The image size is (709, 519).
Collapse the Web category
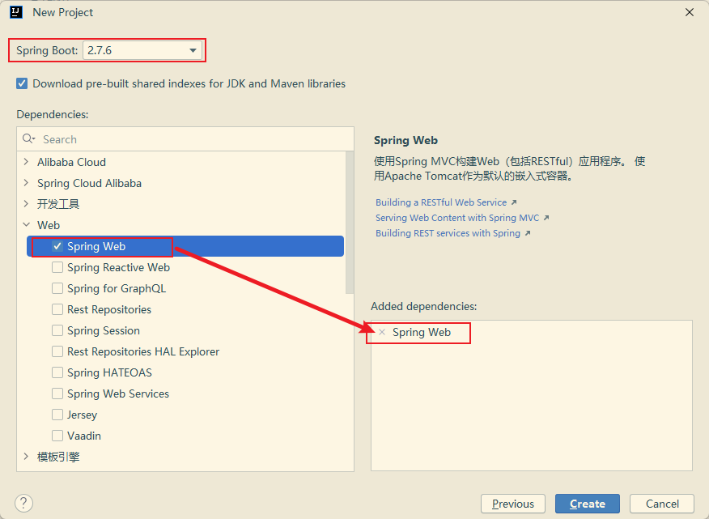26,225
